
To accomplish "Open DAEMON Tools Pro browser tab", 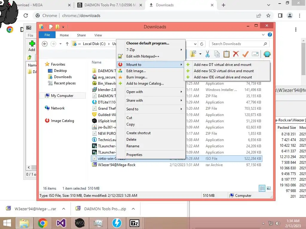I will [109, 5].
